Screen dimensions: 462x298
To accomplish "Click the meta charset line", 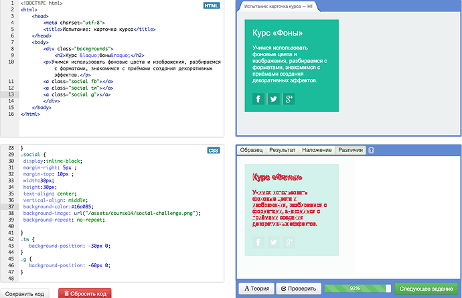I will (74, 23).
